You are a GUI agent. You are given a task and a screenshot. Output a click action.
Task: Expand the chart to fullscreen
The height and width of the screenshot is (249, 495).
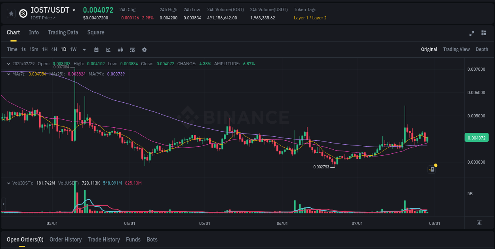click(x=472, y=34)
